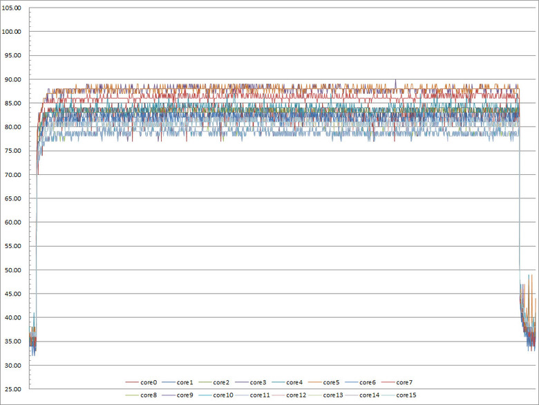This screenshot has width=539, height=405.
Task: Click the 65.00 axis label
Action: (x=12, y=198)
